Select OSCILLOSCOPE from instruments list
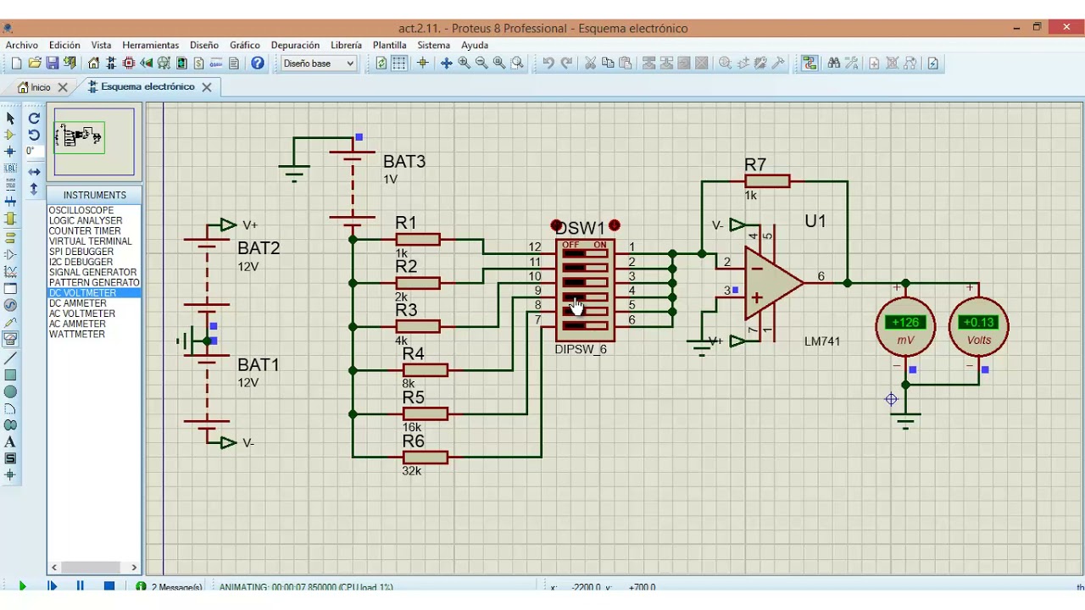This screenshot has height=610, width=1085. click(x=81, y=210)
